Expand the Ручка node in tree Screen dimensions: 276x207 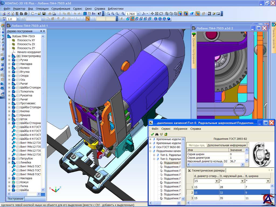pyautogui.click(x=9, y=60)
